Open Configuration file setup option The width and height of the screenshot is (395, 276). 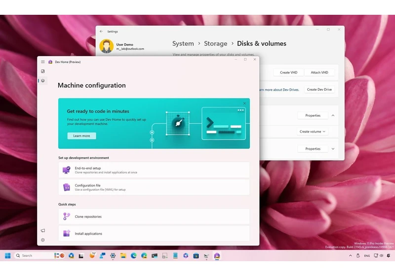pos(154,187)
